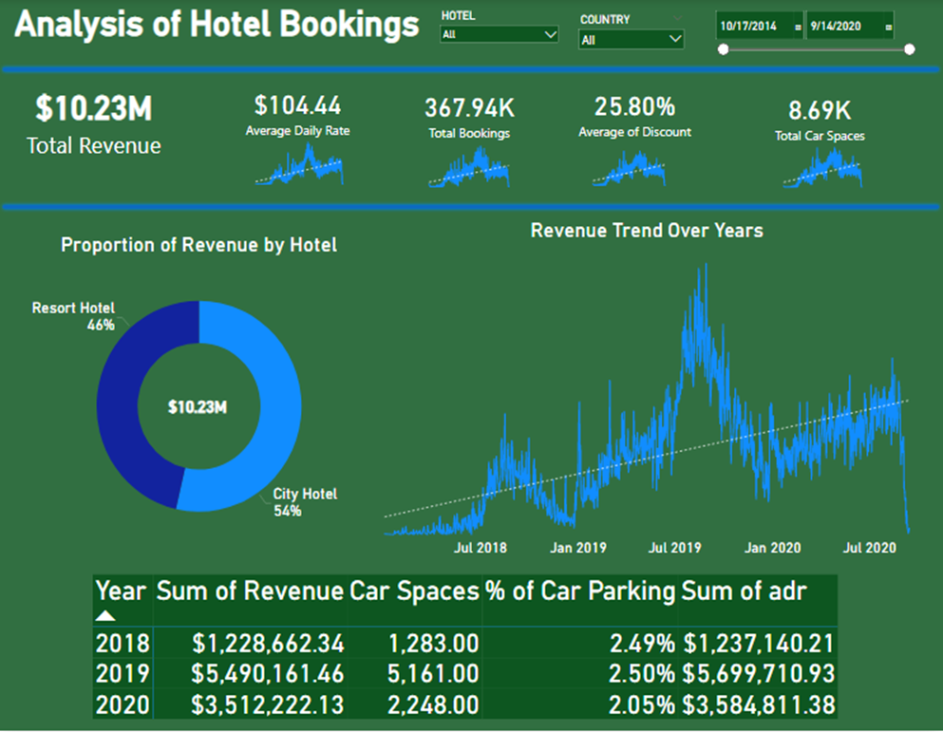Click the Sum of Revenue column header

coord(250,591)
